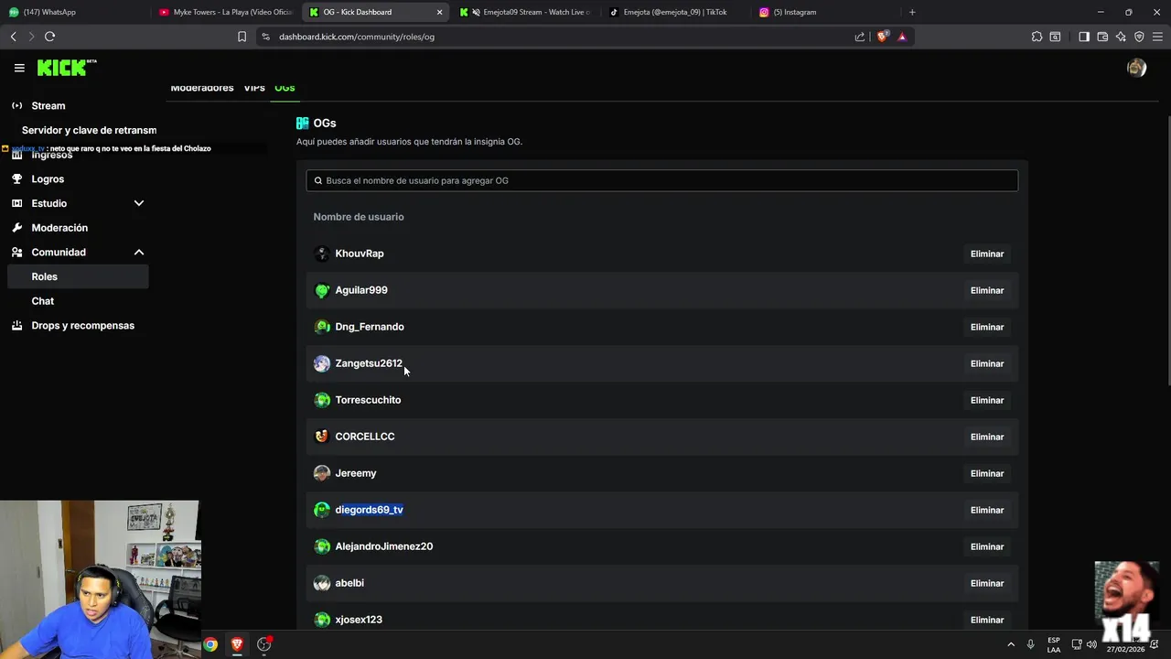Click the Brave extensions puzzle icon
Viewport: 1171px width, 659px height.
click(x=1037, y=37)
